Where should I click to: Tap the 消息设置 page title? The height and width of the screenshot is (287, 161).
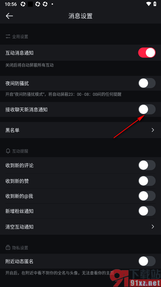pos(80,16)
